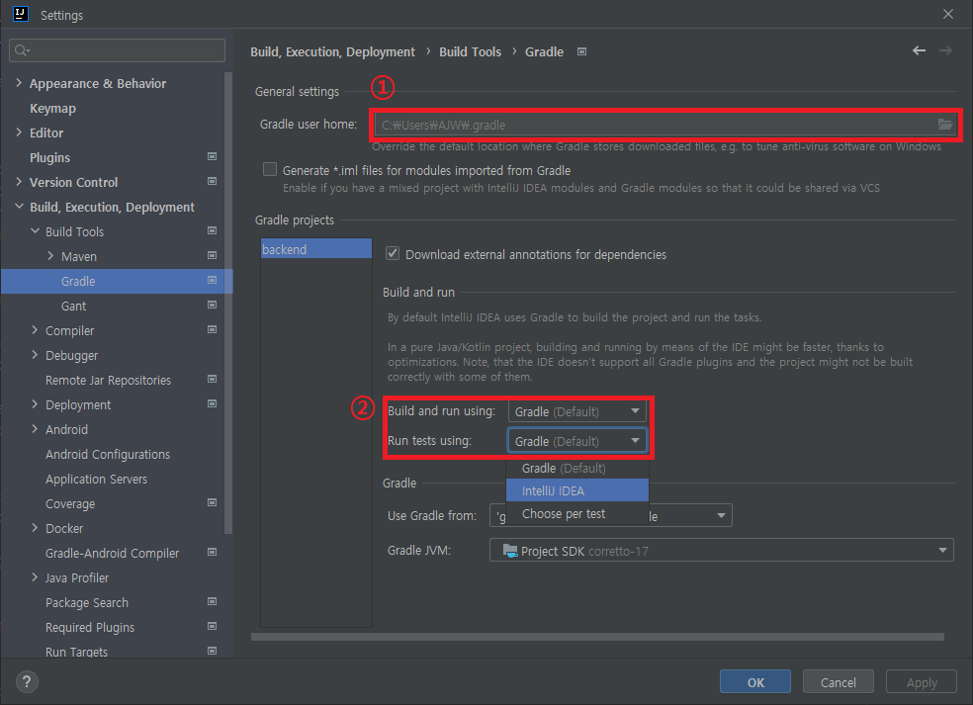The image size is (973, 705).
Task: Click project-level icon next to Version Control
Action: pos(212,181)
